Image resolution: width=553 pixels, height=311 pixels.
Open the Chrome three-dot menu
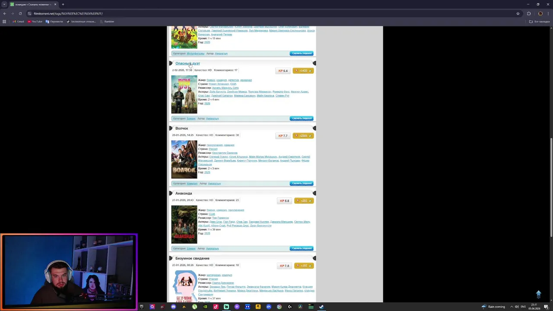549,13
